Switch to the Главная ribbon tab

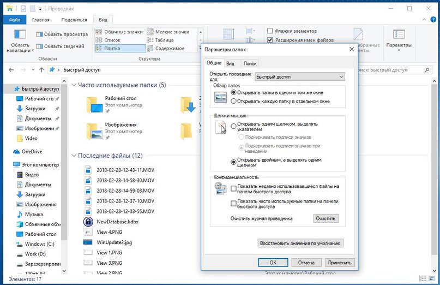pyautogui.click(x=41, y=20)
